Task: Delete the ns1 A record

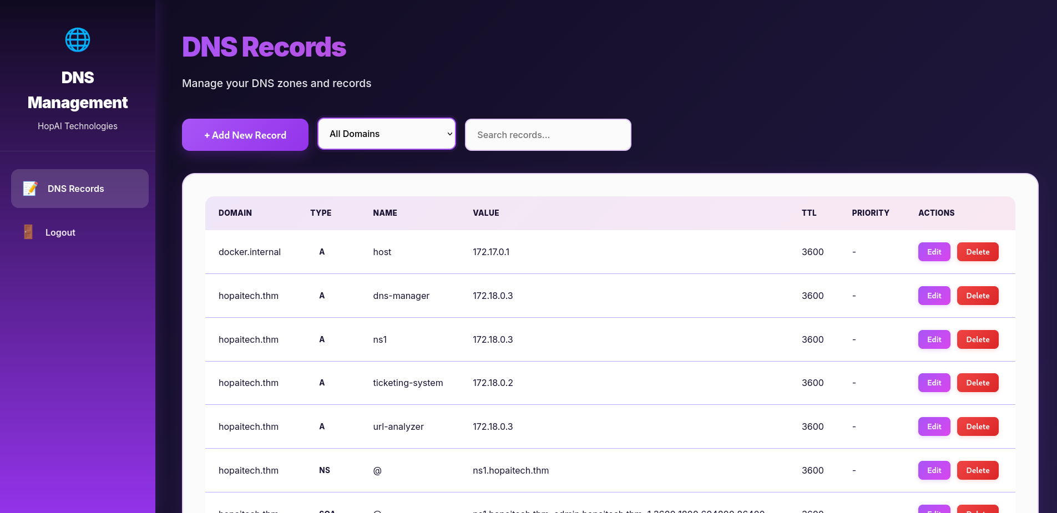Action: tap(977, 339)
